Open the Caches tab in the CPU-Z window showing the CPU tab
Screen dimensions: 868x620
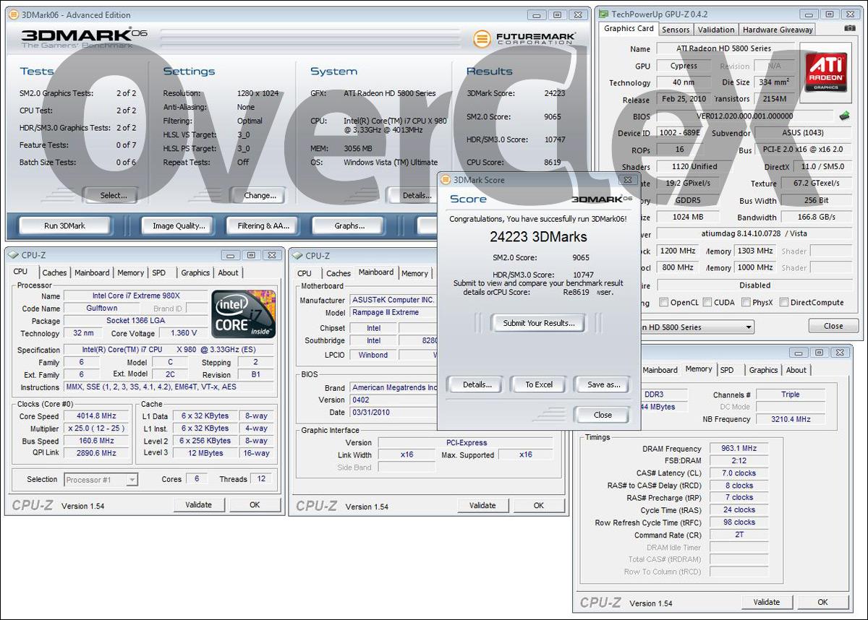[54, 272]
